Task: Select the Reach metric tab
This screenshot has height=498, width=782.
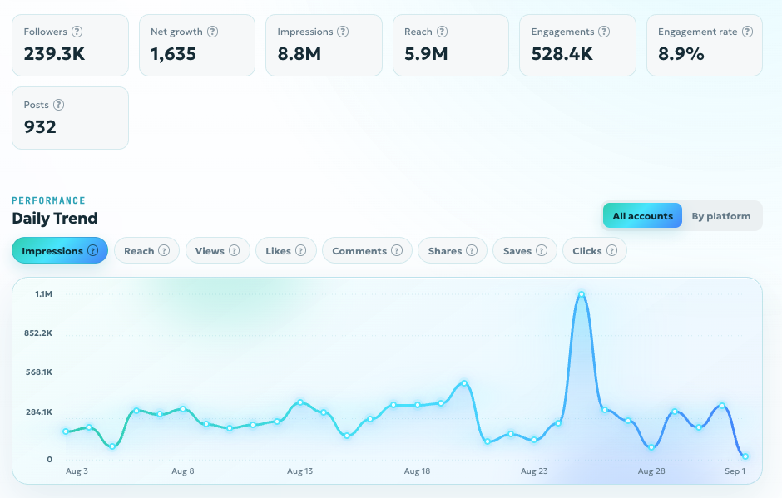Action: click(146, 250)
